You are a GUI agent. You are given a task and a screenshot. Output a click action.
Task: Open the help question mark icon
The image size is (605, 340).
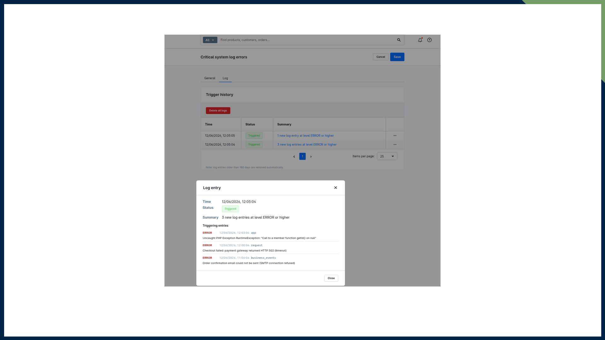pyautogui.click(x=429, y=40)
